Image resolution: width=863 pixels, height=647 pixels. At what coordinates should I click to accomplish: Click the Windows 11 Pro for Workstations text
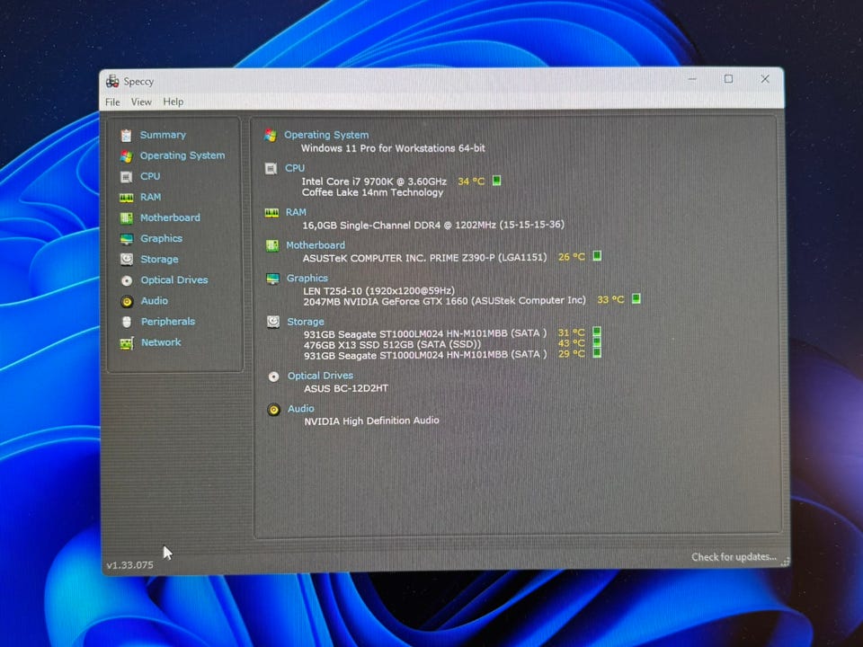tap(393, 148)
